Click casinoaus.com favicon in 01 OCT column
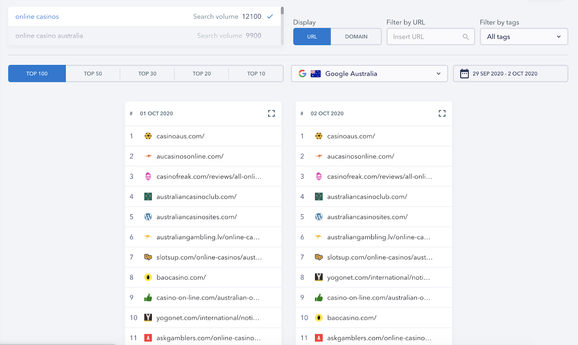Screen dimensions: 578x345 click(x=148, y=136)
